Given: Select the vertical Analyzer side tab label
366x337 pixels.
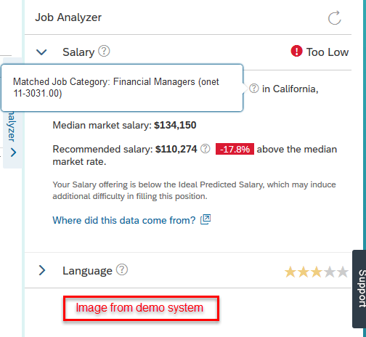Looking at the screenshot, I should pos(12,126).
